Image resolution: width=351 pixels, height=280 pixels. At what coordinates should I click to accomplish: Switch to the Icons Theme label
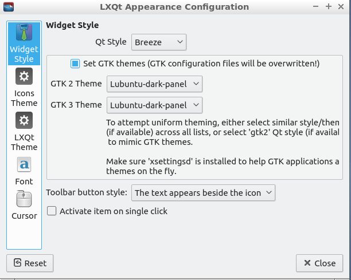coord(24,98)
